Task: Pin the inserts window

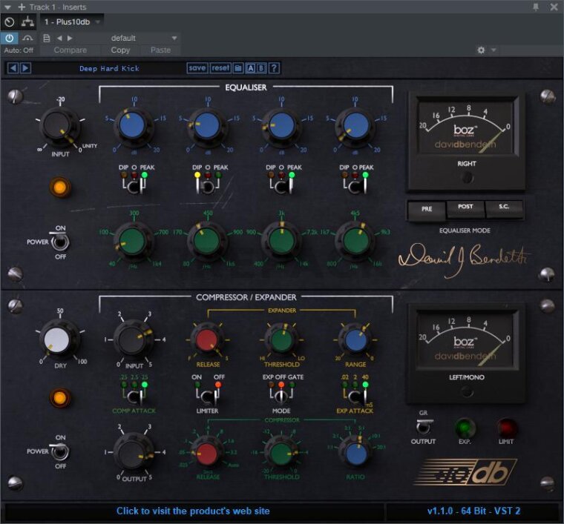Action: (x=537, y=7)
